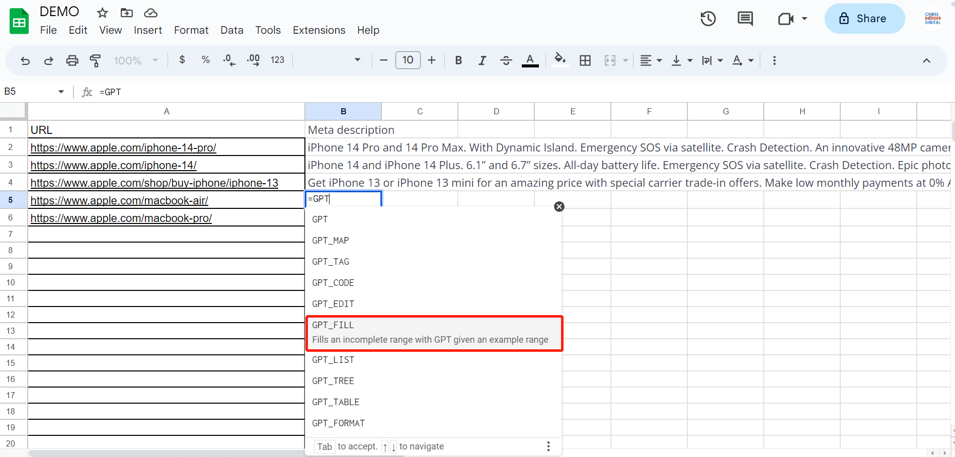Open the comments icon
955x457 pixels.
coord(745,19)
